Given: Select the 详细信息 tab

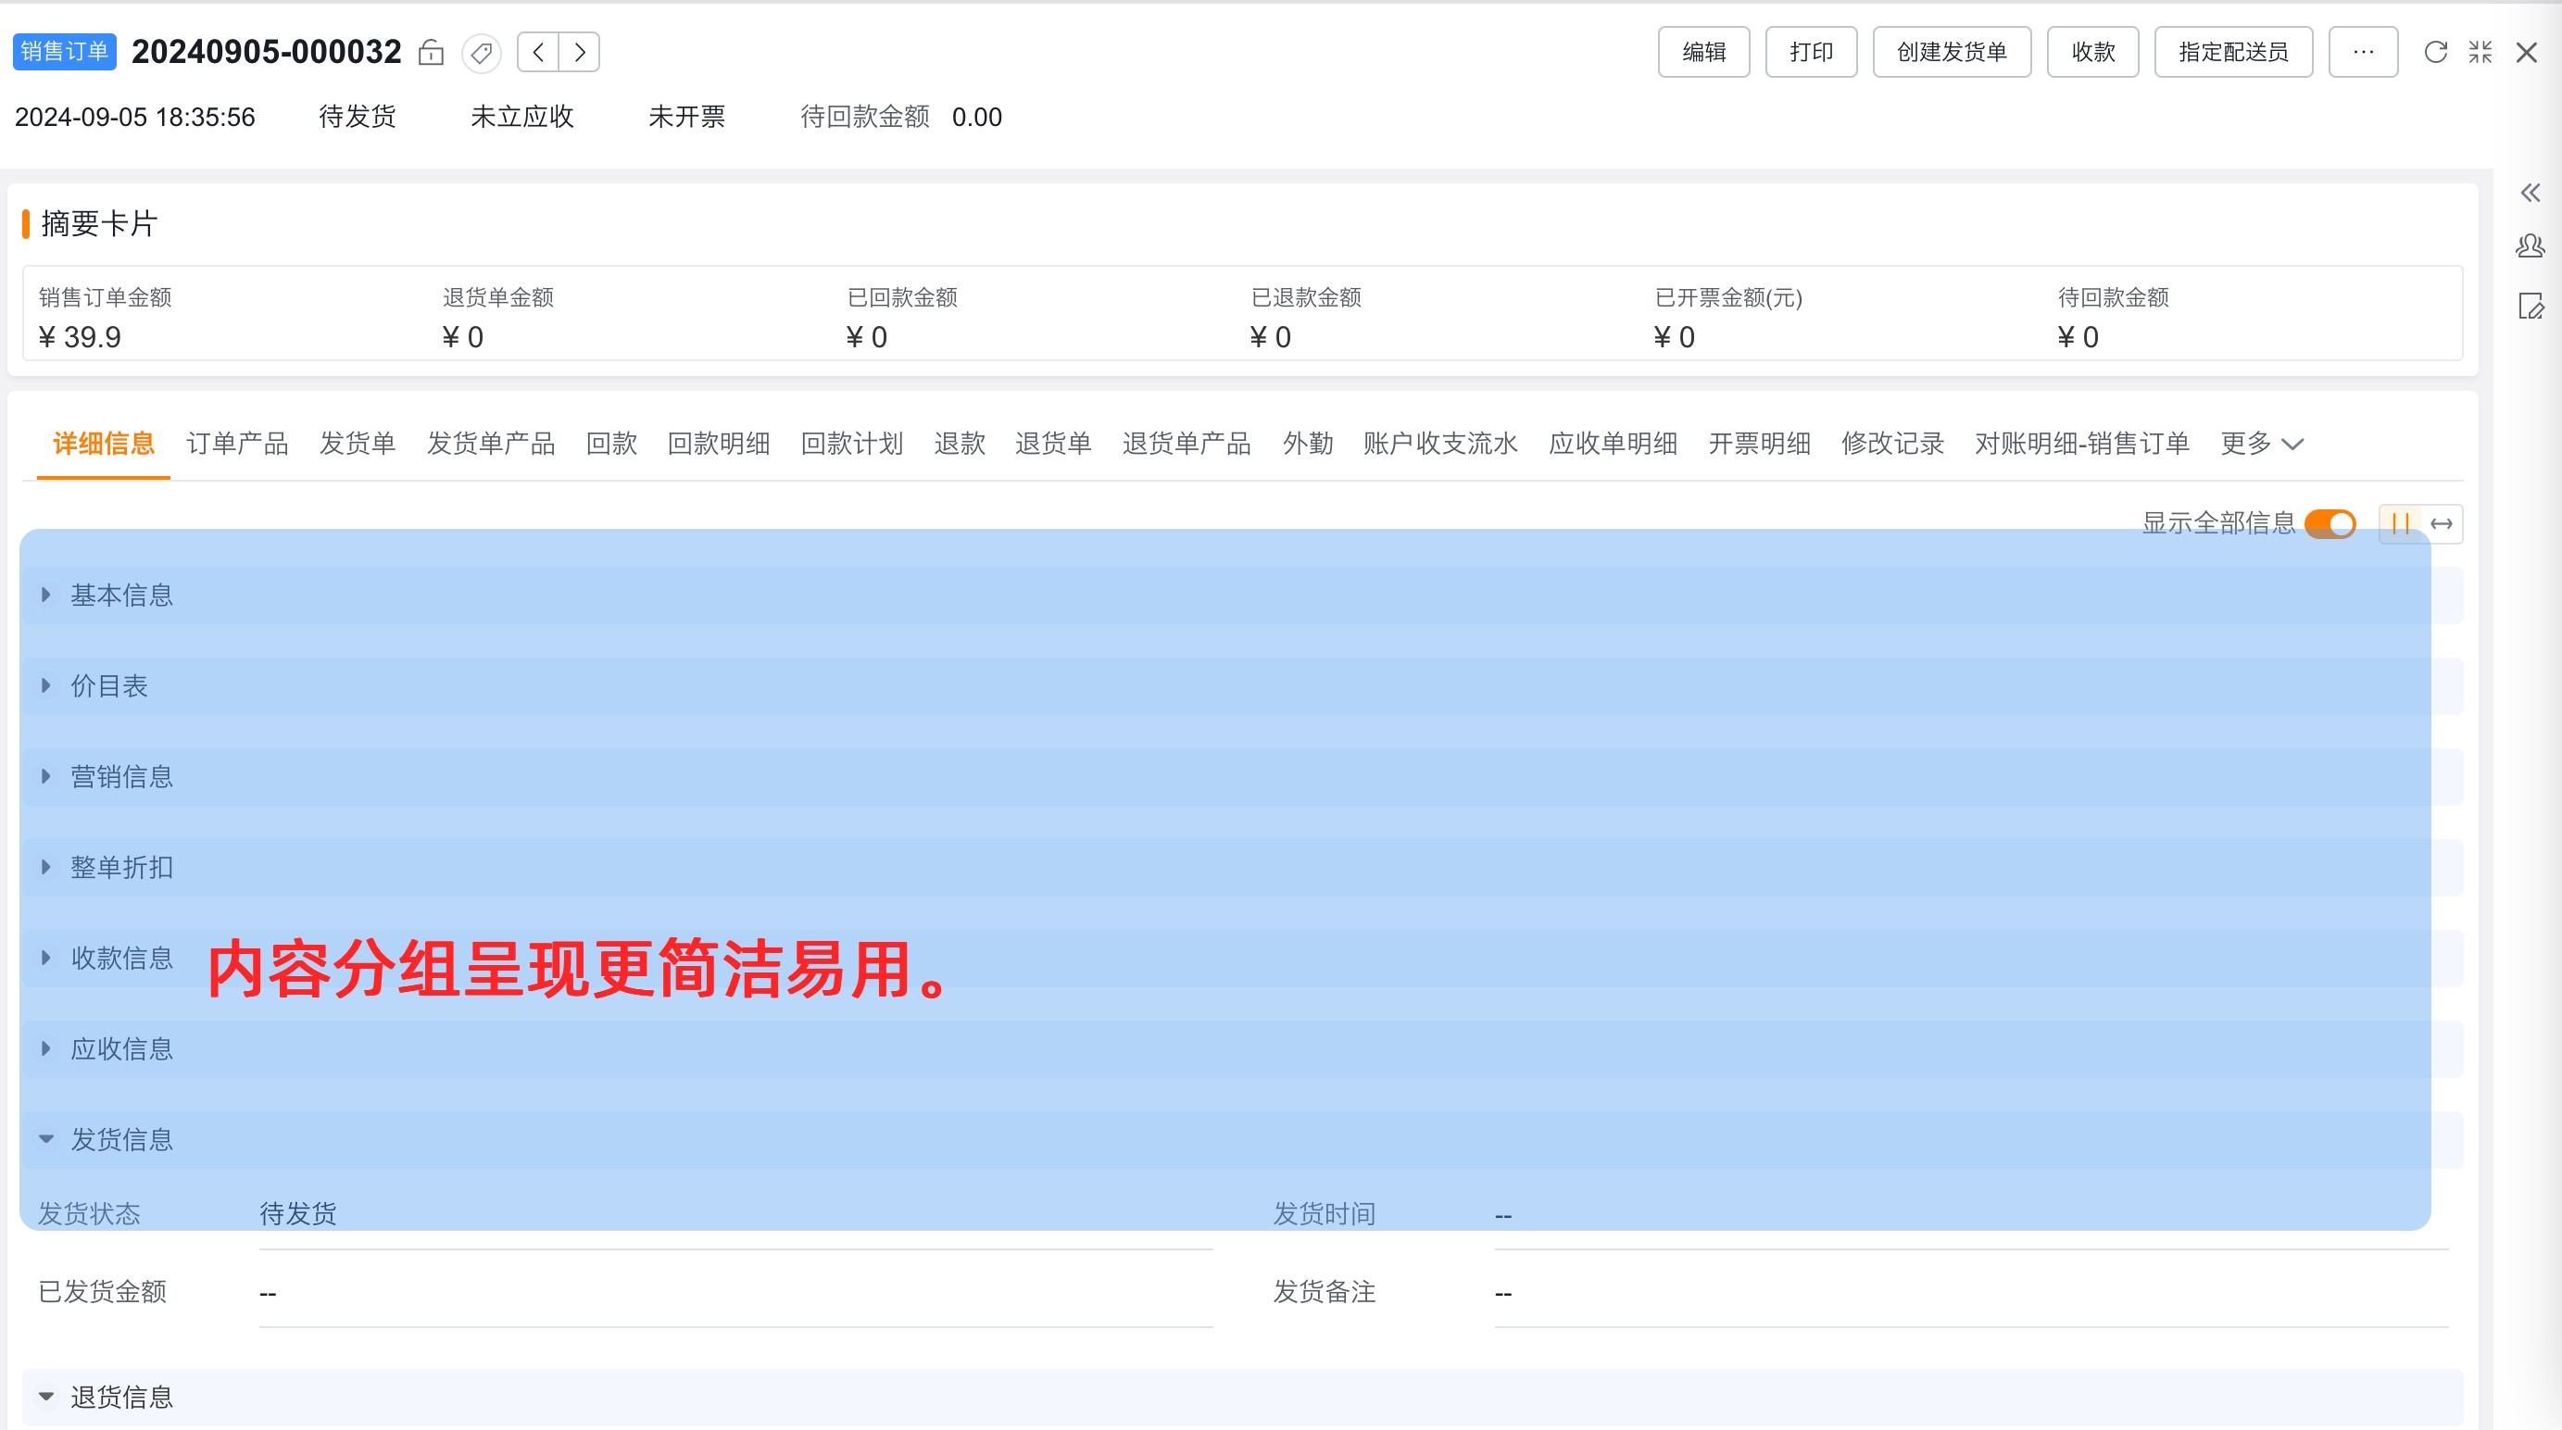Looking at the screenshot, I should (x=104, y=444).
